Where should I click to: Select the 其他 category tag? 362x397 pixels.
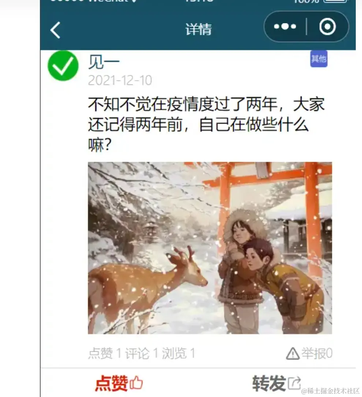319,59
